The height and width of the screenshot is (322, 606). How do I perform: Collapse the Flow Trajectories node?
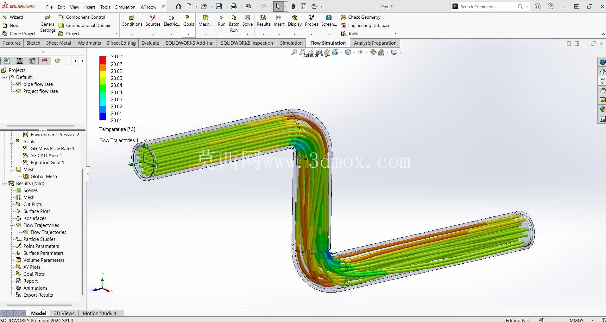11,225
